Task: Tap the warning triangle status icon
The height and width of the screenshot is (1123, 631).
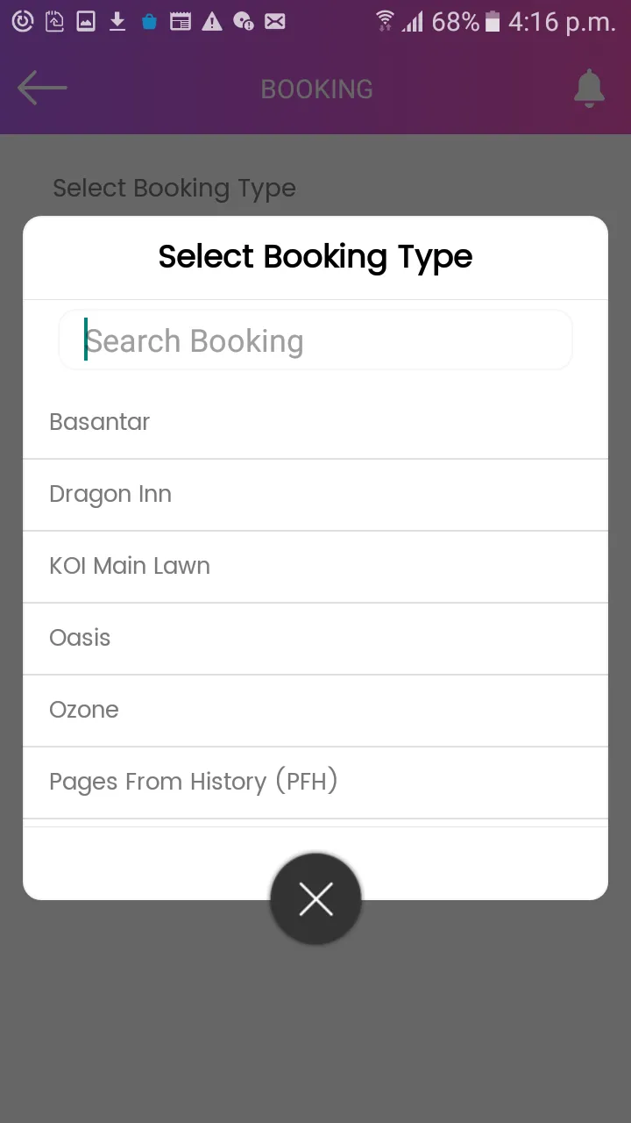Action: click(x=212, y=21)
